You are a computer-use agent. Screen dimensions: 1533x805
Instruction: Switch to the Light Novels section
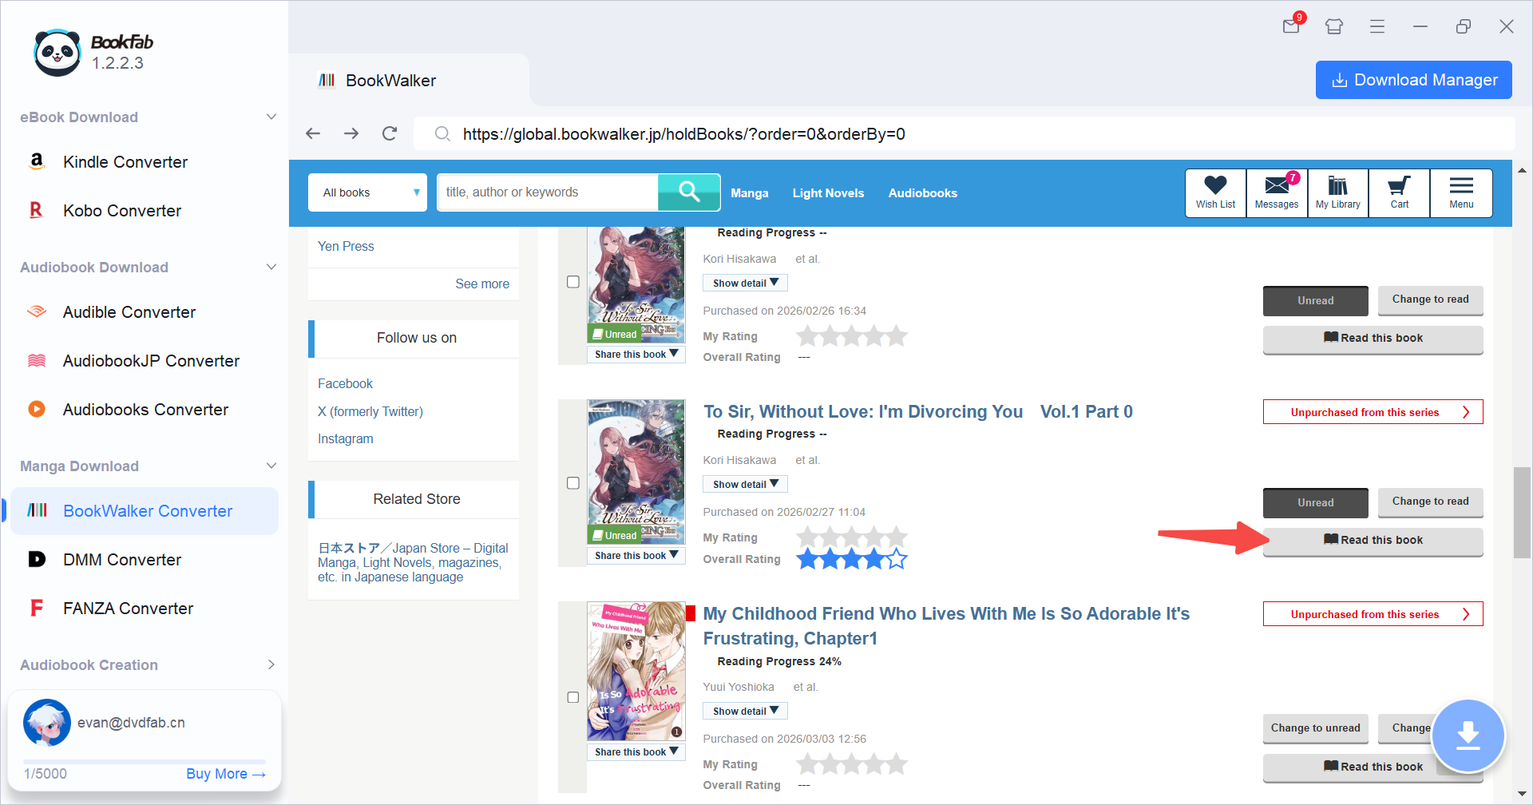828,192
